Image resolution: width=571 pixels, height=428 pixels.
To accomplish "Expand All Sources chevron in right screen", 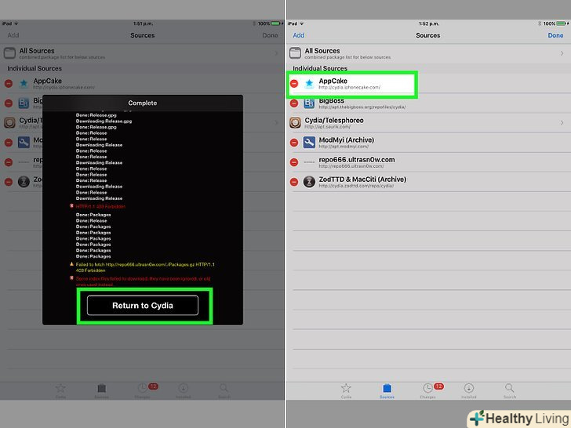I will click(562, 53).
